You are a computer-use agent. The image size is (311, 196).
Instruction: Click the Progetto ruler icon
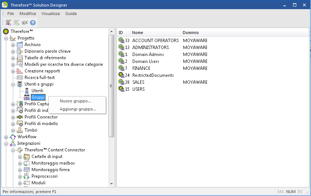[x=13, y=38]
